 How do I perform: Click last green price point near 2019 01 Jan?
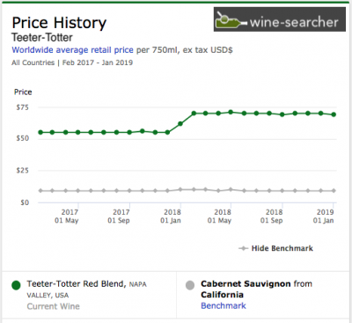(334, 114)
